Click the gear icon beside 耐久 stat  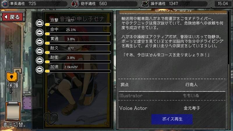click(40, 51)
